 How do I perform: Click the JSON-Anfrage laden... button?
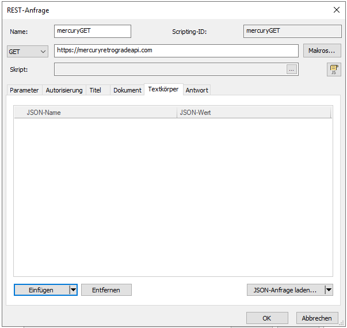[285, 290]
